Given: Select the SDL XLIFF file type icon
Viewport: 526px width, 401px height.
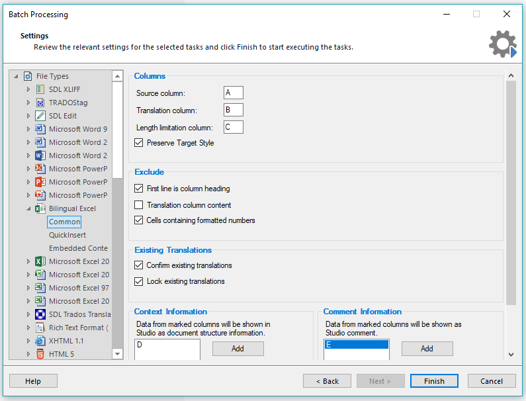Looking at the screenshot, I should pyautogui.click(x=40, y=89).
